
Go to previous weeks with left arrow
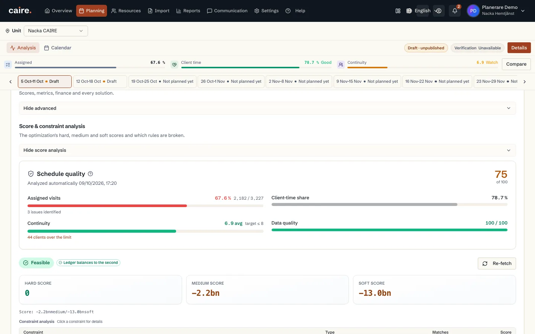point(10,82)
